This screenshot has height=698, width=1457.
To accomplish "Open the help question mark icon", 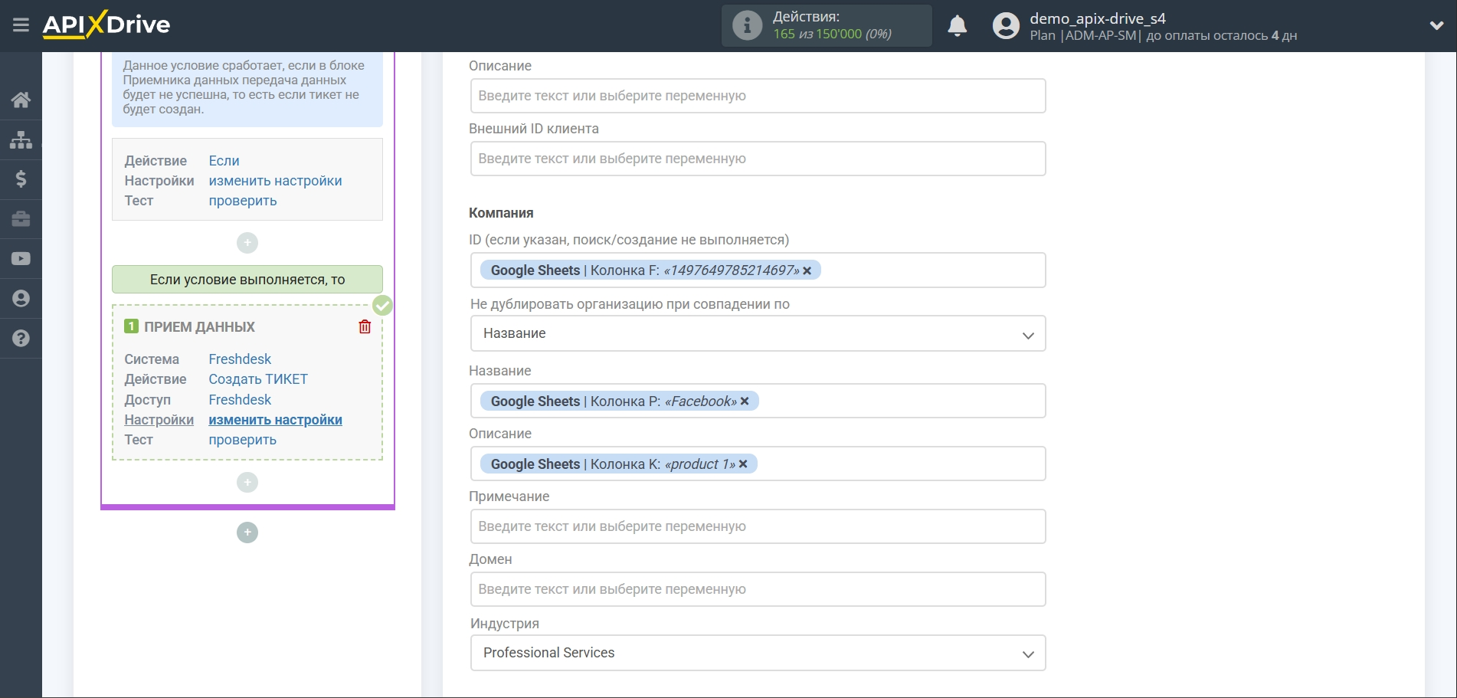I will point(21,339).
